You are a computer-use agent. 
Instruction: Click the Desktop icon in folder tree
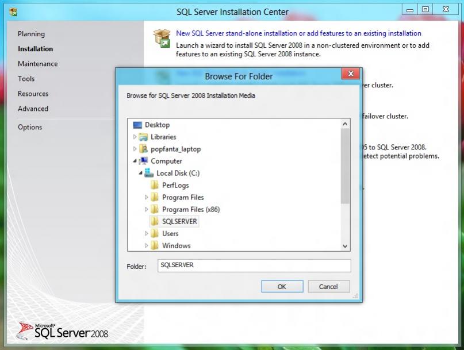(137, 125)
